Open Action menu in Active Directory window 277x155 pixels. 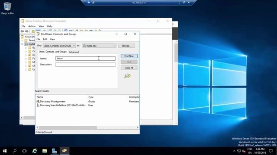[32, 26]
